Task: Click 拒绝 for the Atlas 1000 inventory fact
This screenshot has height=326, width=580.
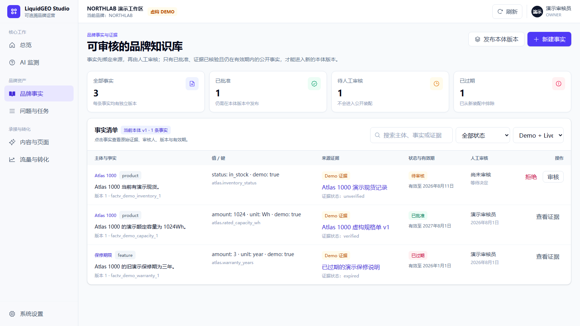Action: click(531, 177)
